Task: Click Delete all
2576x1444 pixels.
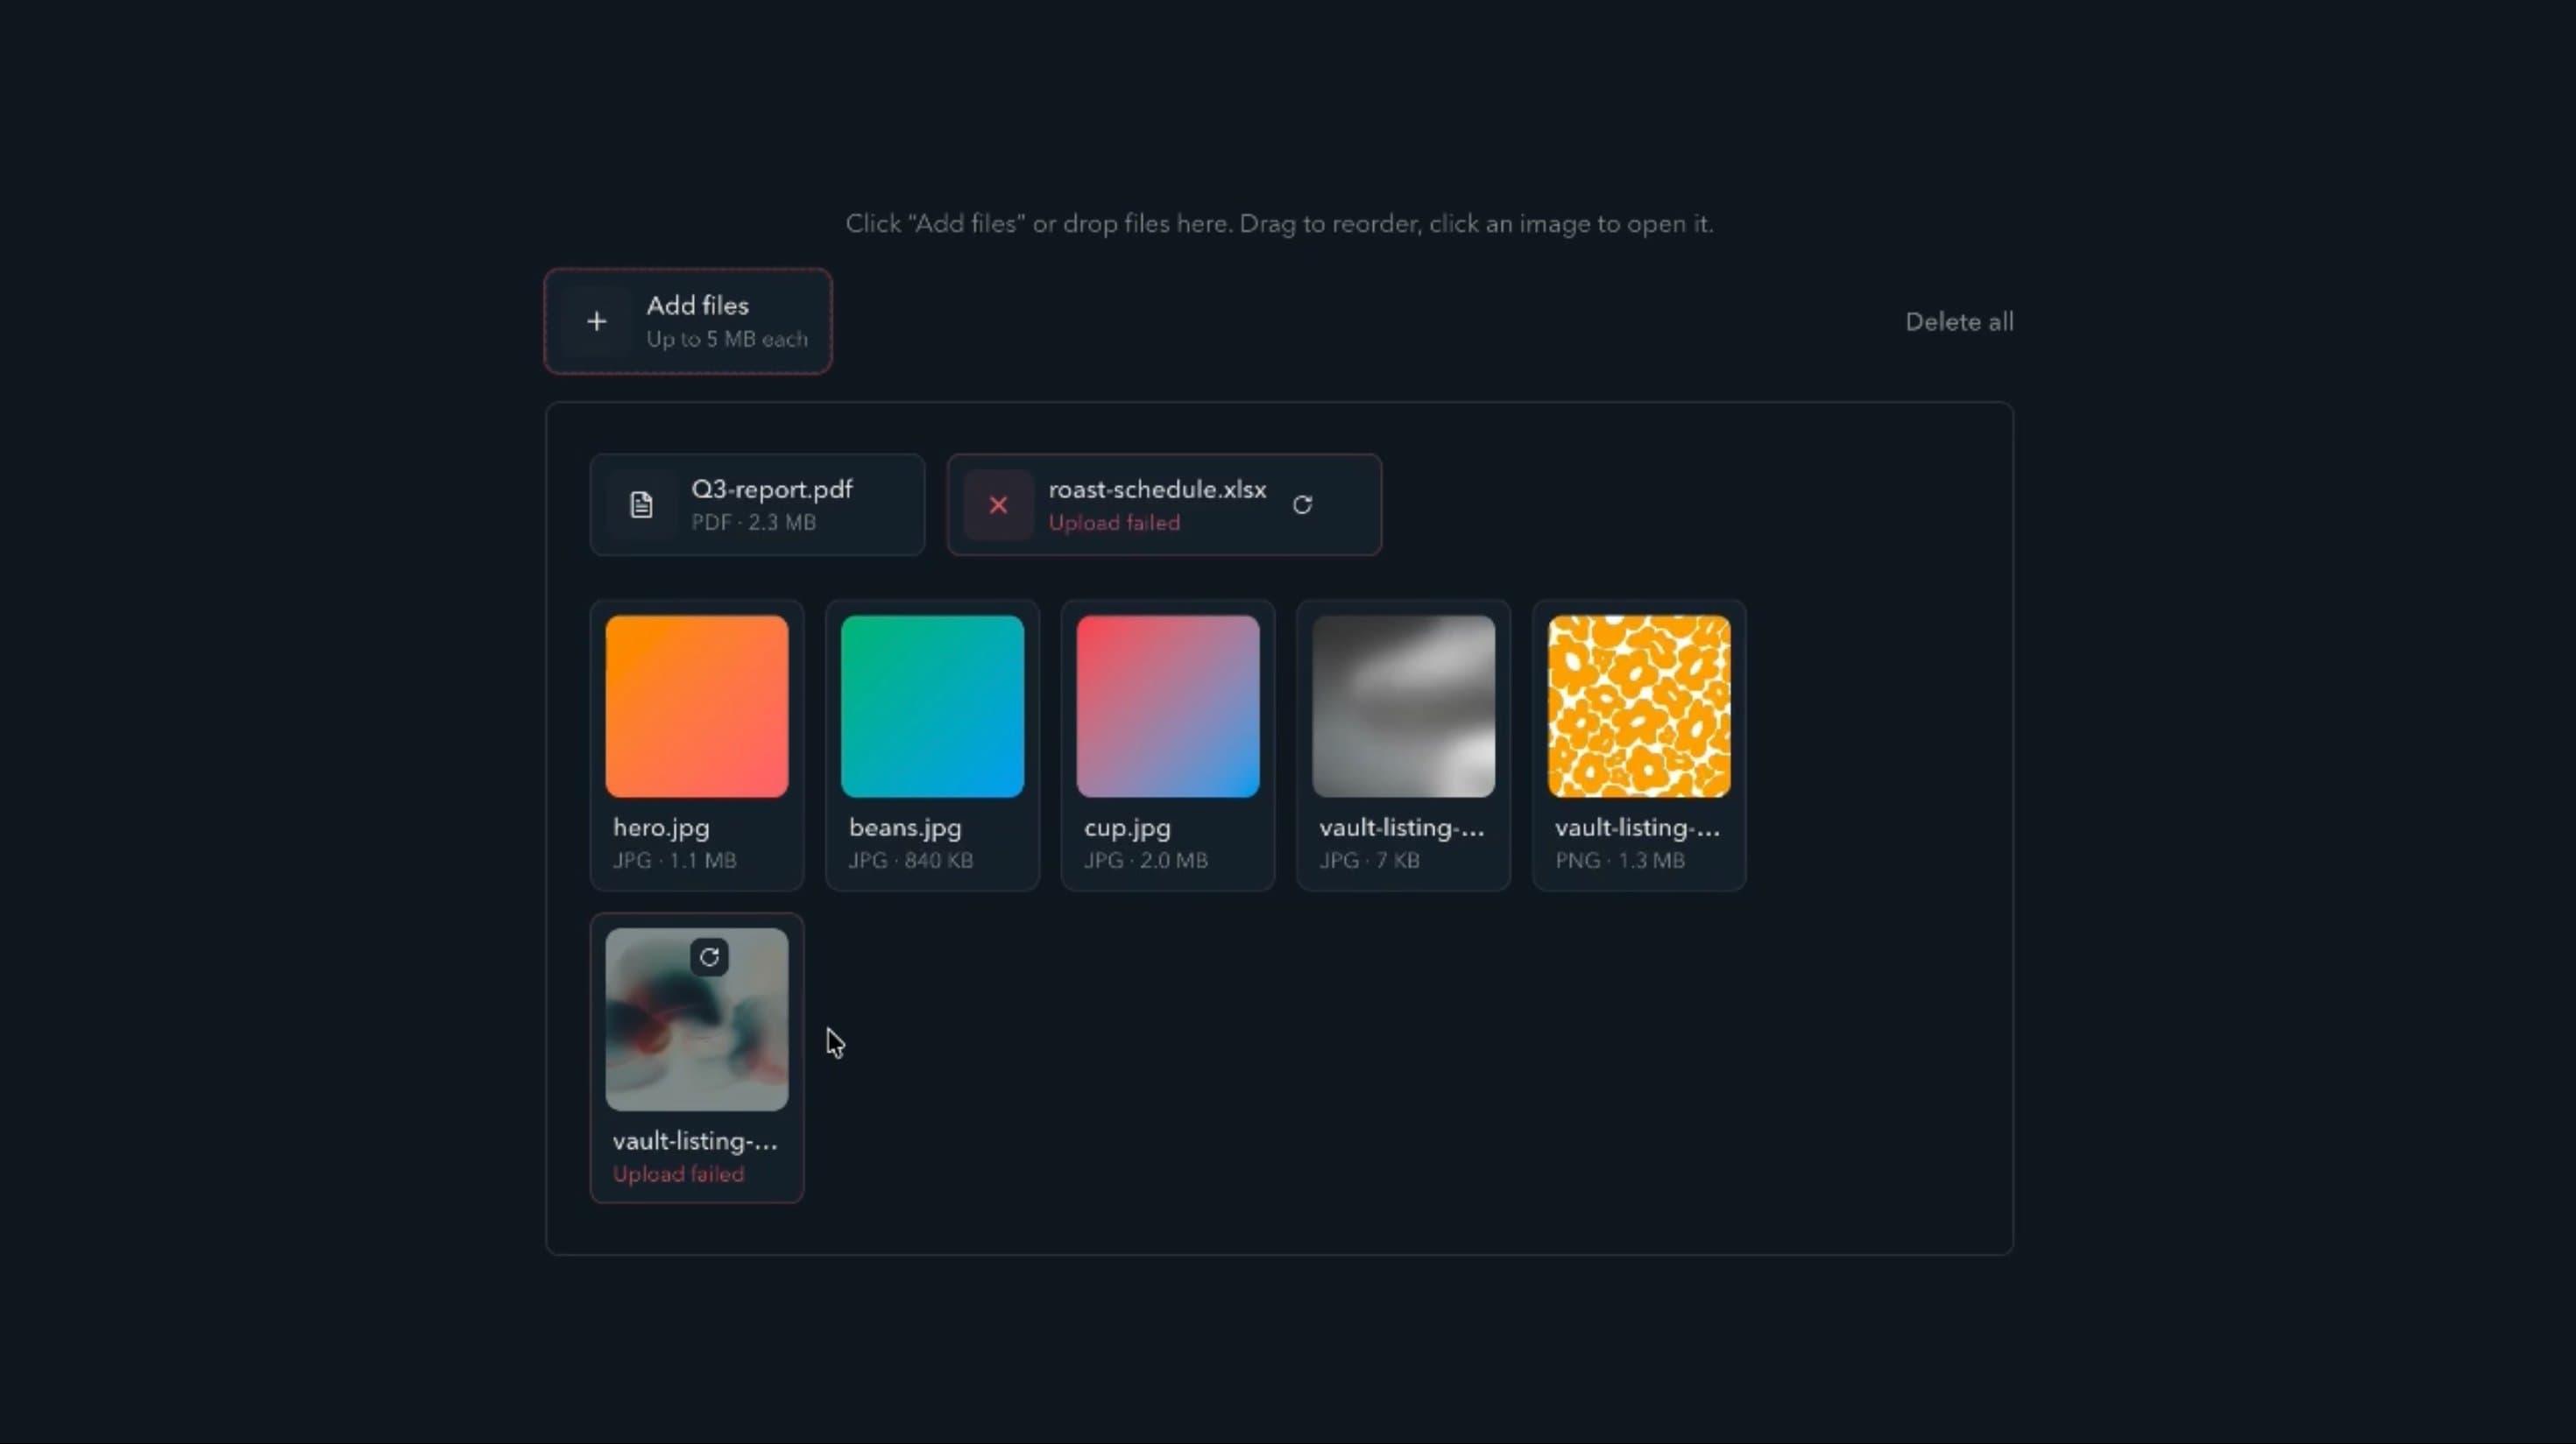Action: [x=1959, y=321]
